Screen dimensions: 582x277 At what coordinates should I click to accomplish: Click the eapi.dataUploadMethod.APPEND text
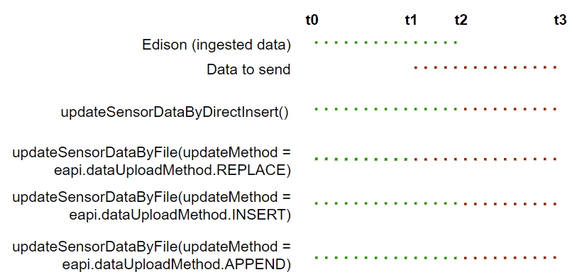pyautogui.click(x=176, y=265)
